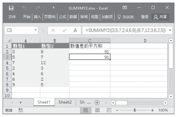Select cell C2 containing 91
The width and height of the screenshot is (177, 117).
(90, 52)
